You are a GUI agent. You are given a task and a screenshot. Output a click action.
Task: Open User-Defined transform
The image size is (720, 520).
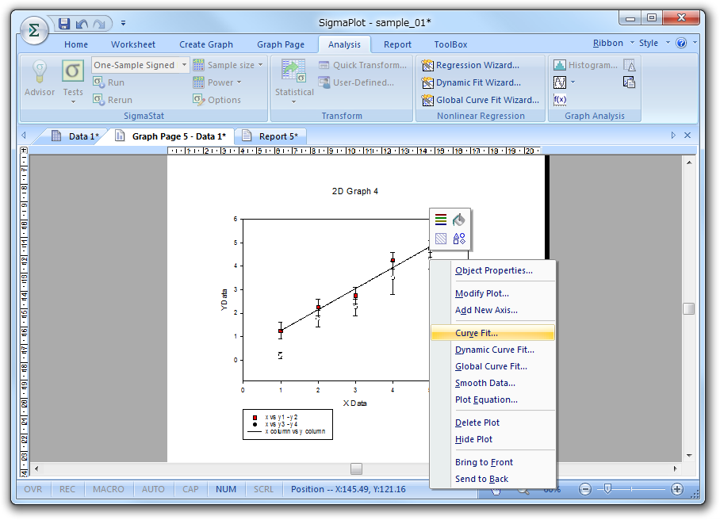click(x=356, y=82)
